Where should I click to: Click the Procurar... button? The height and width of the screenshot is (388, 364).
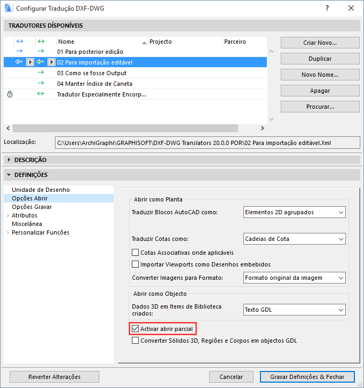coord(320,107)
